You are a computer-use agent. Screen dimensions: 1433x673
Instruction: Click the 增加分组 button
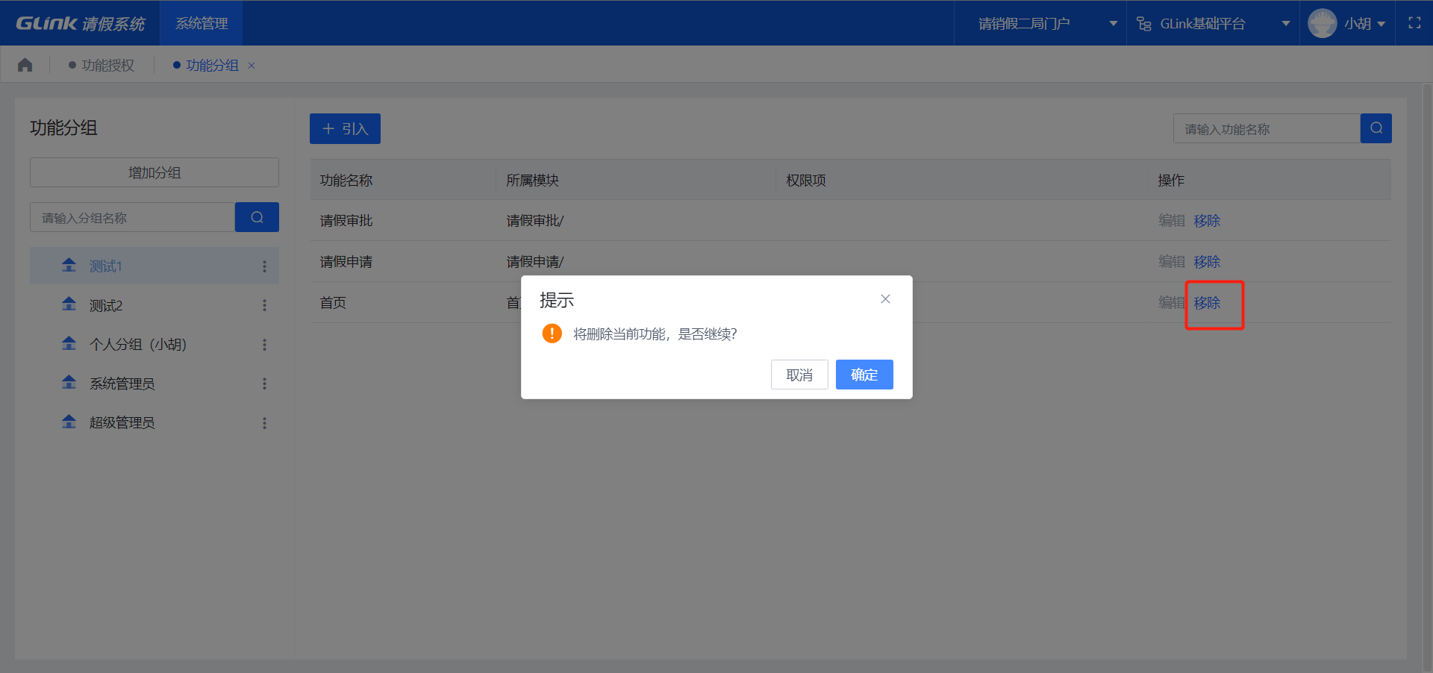(x=154, y=172)
